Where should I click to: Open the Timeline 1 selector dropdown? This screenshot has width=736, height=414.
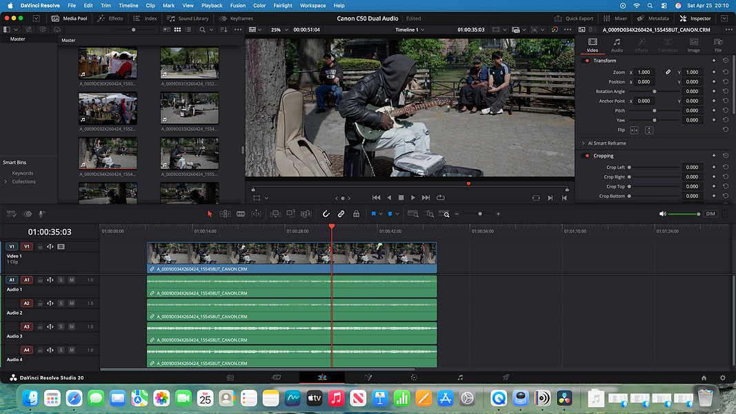pos(410,30)
